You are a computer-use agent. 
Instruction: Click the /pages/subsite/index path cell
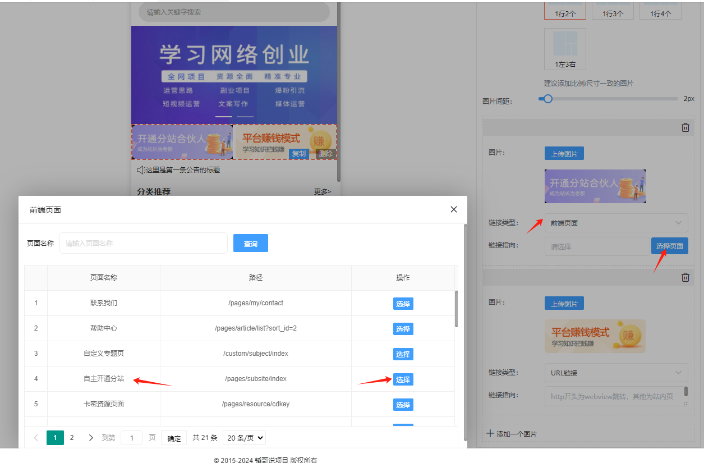pos(256,379)
